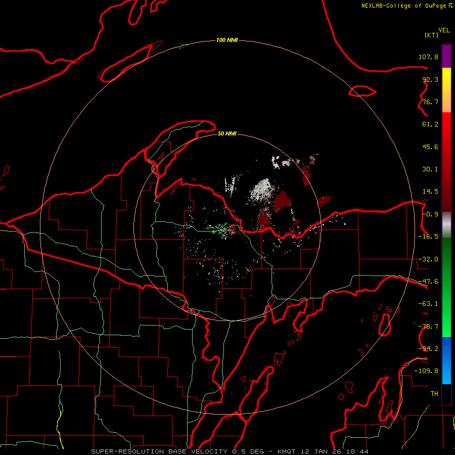Select the -78.7 legend value
Image resolution: width=455 pixels, height=455 pixels.
(x=428, y=327)
